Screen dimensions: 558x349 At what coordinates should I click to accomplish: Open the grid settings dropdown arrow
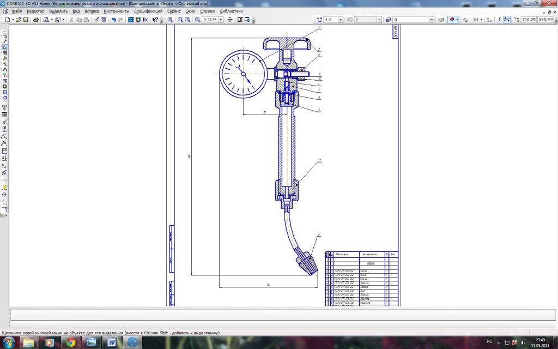pos(481,20)
